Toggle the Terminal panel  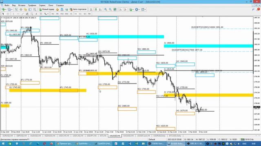click(30, 9)
